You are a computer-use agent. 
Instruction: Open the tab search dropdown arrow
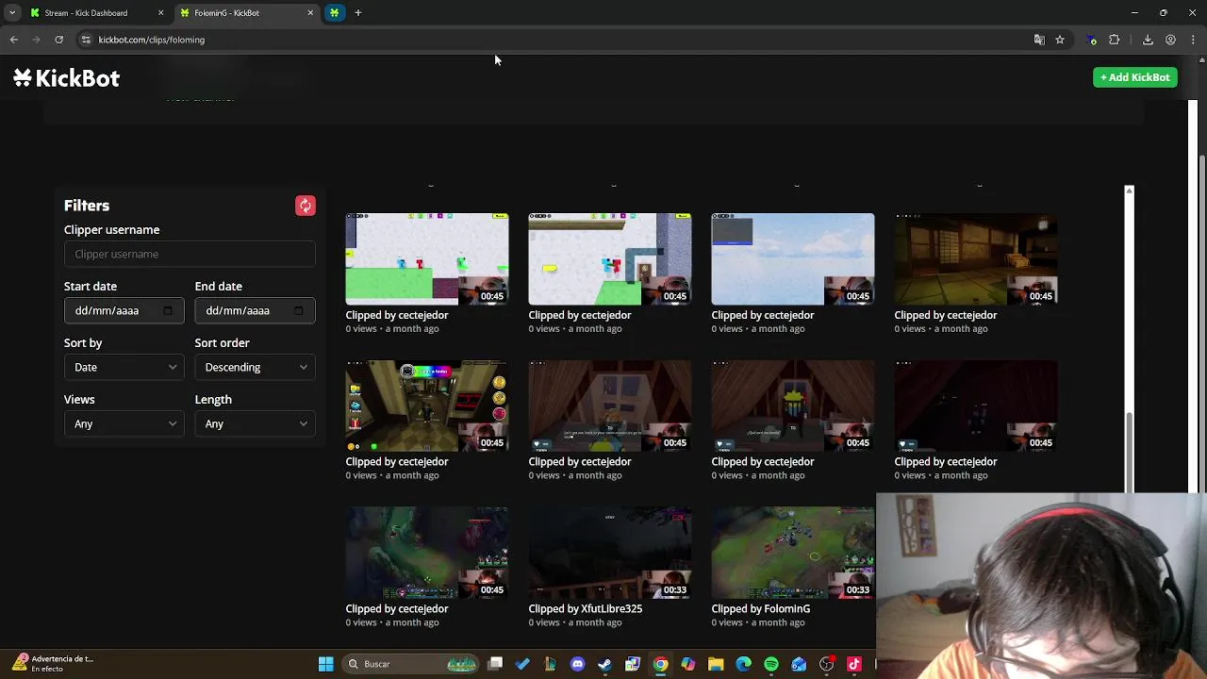tap(11, 13)
